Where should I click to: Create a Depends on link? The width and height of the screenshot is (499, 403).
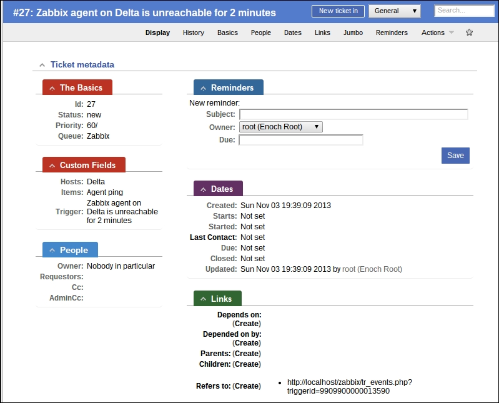[247, 324]
